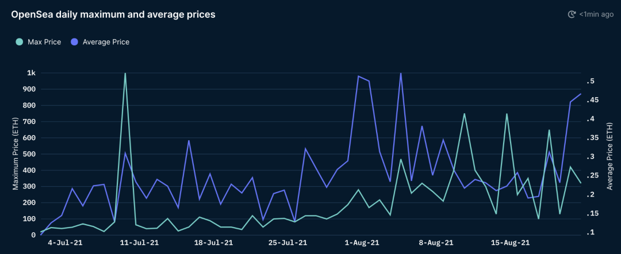Viewport: 621px width, 254px height.
Task: Click the teal Max Price legend dot
Action: pos(19,42)
